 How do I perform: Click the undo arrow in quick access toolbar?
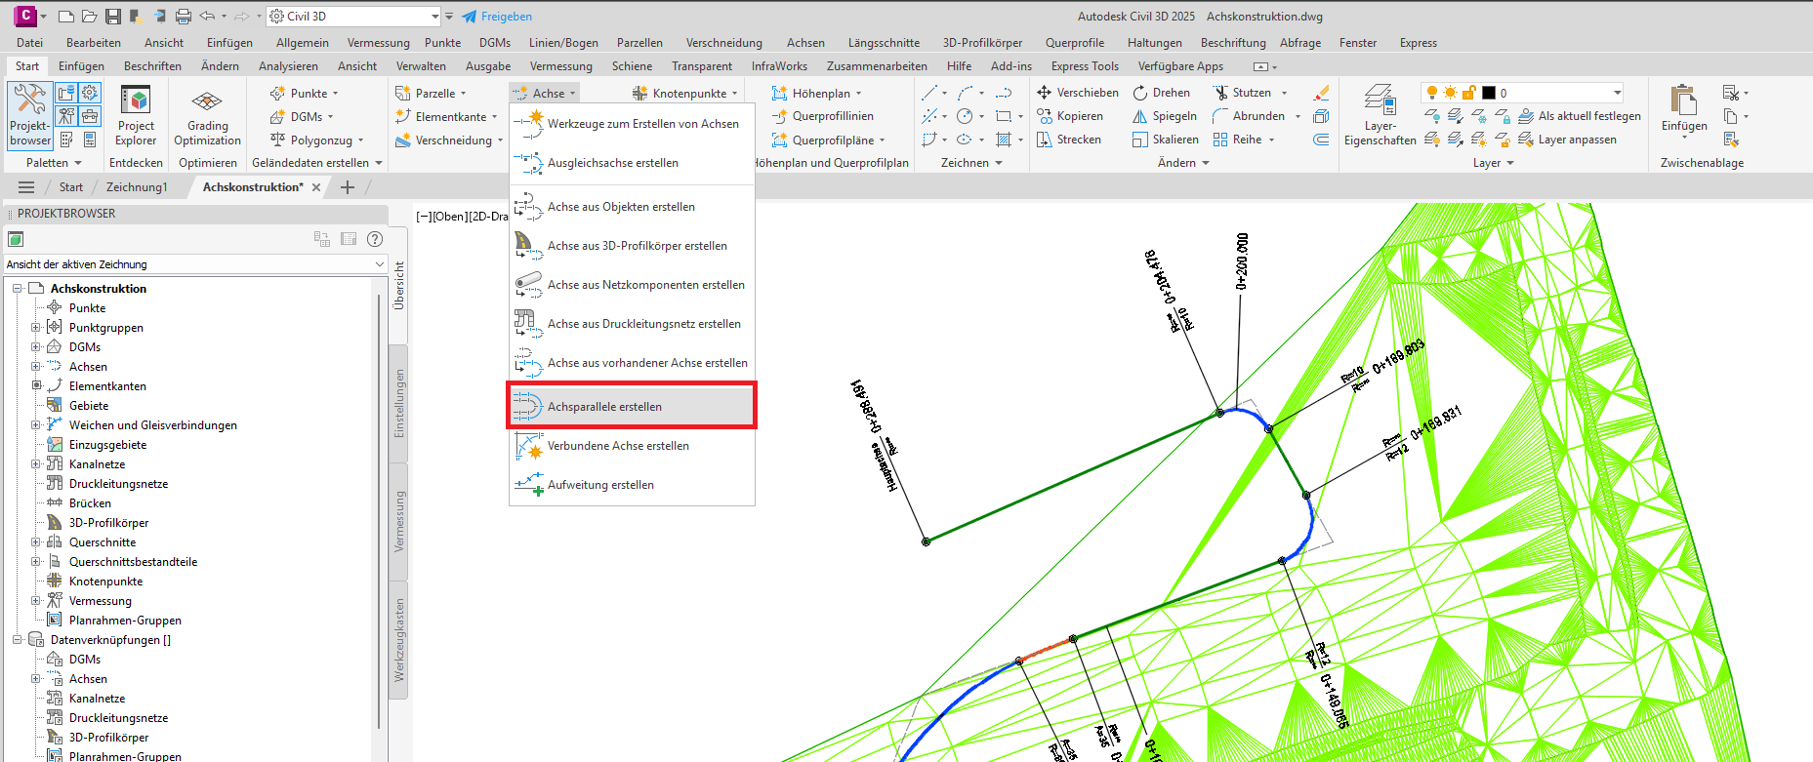(x=207, y=17)
